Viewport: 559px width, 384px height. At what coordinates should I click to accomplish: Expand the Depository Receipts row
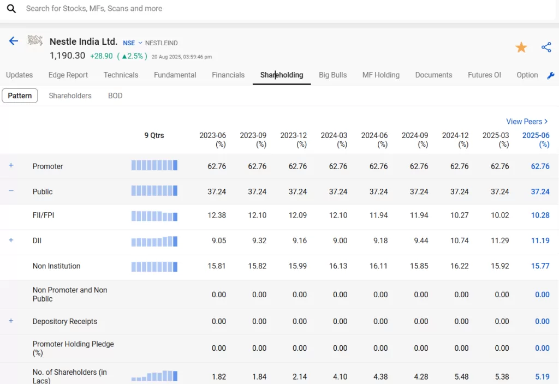pyautogui.click(x=11, y=321)
